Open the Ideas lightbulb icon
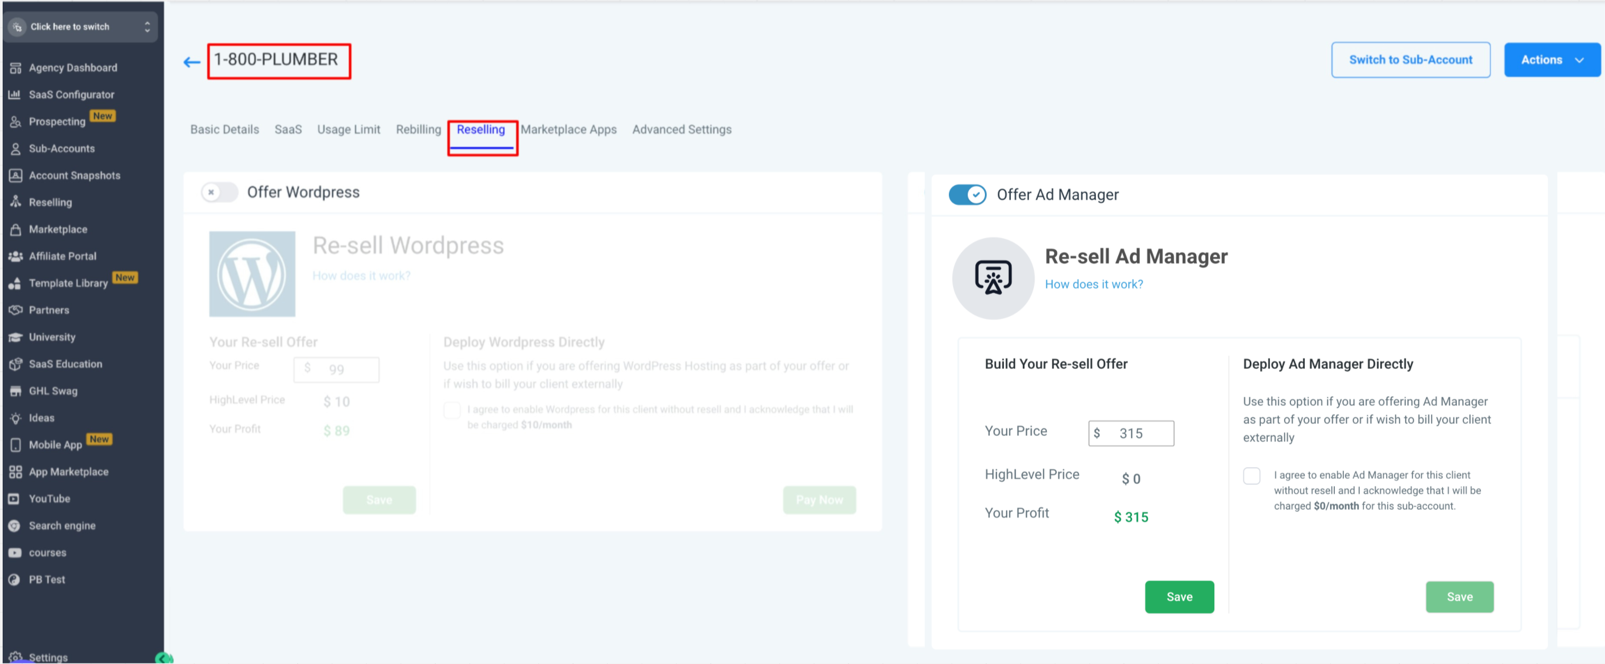1605x664 pixels. 15,418
